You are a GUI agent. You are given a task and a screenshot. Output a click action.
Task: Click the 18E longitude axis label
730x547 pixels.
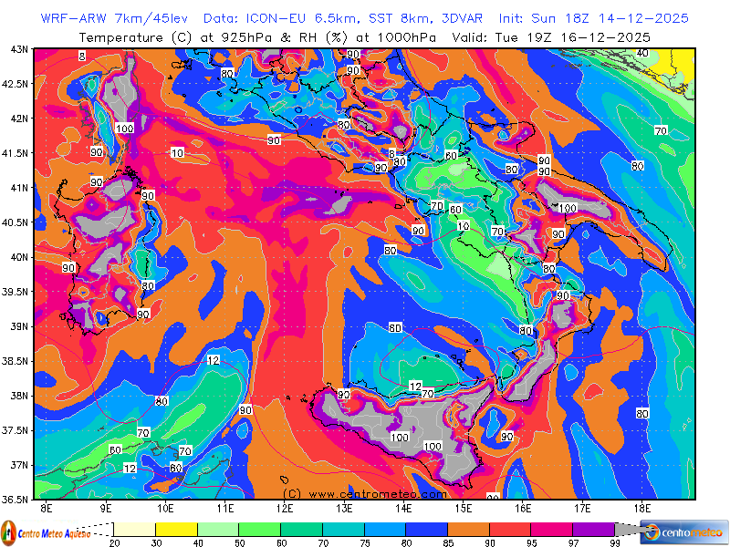click(x=641, y=507)
